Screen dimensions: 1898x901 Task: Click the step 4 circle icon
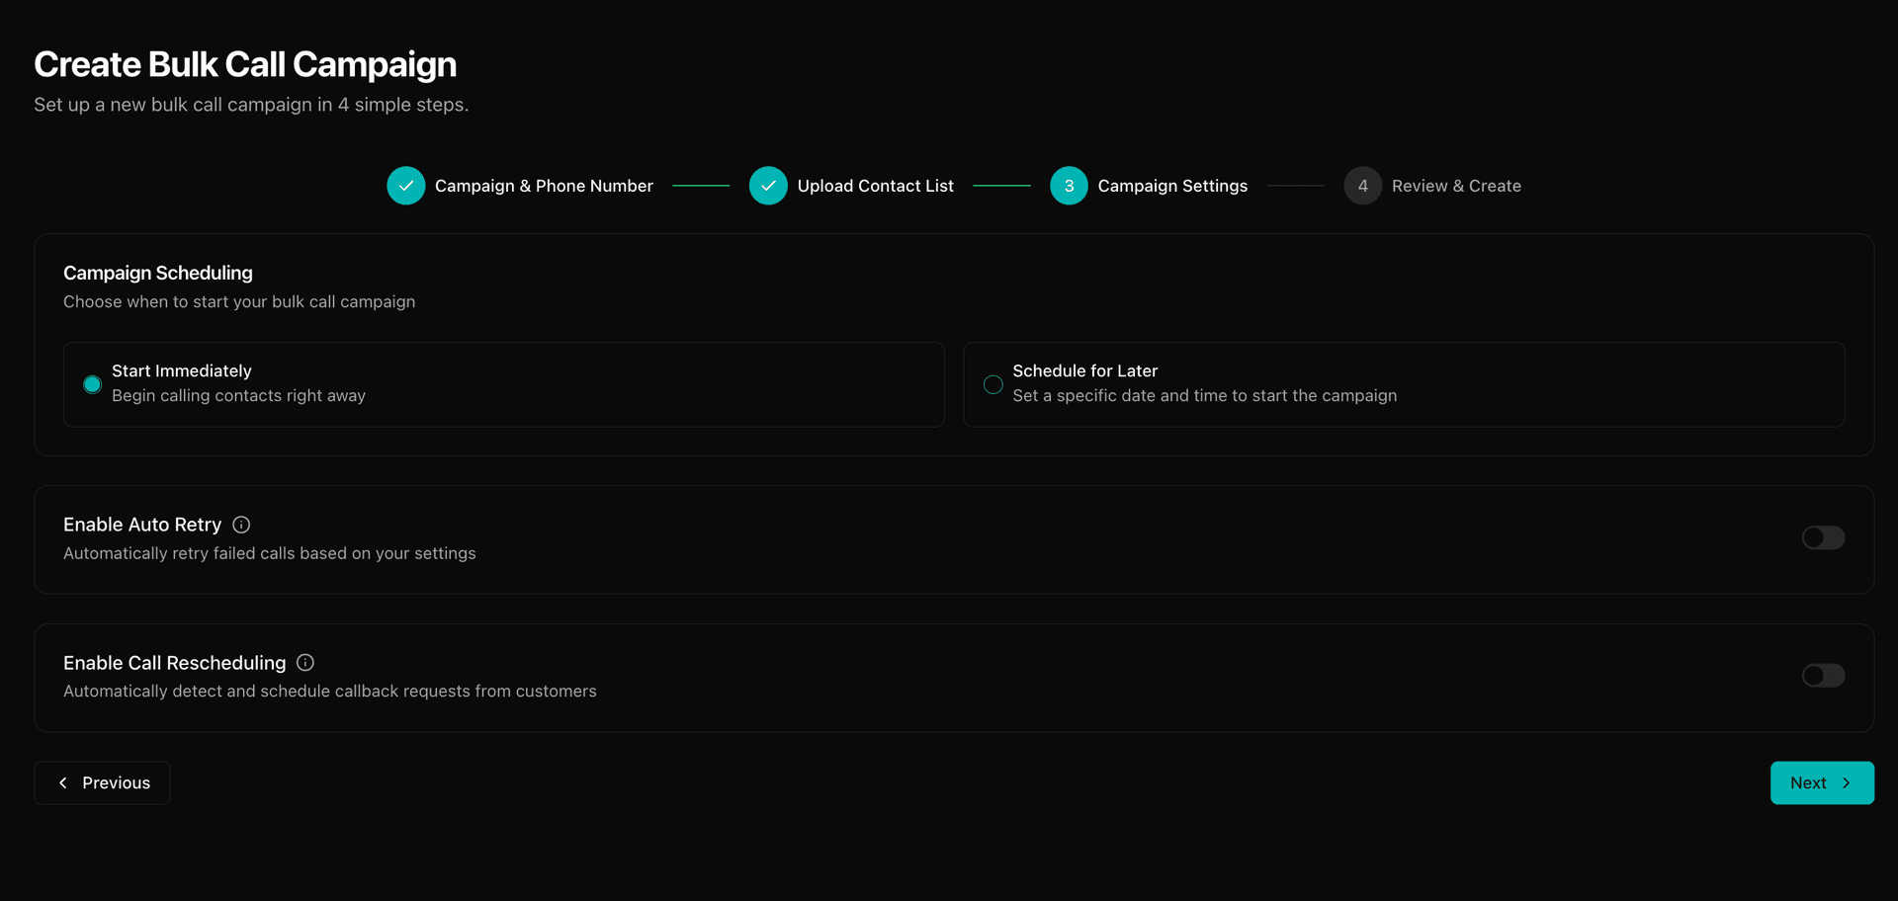pos(1362,186)
